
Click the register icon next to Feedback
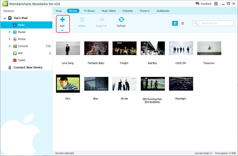[216, 4]
